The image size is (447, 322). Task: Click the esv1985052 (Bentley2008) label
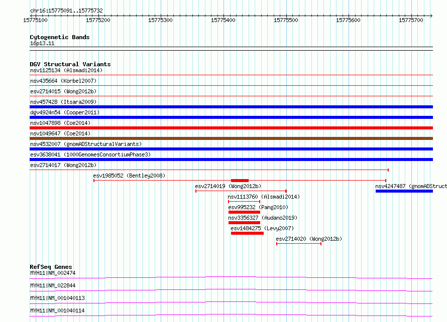click(129, 176)
